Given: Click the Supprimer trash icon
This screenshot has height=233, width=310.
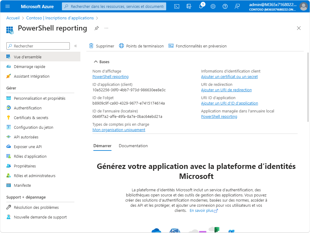Looking at the screenshot, I should tap(91, 46).
